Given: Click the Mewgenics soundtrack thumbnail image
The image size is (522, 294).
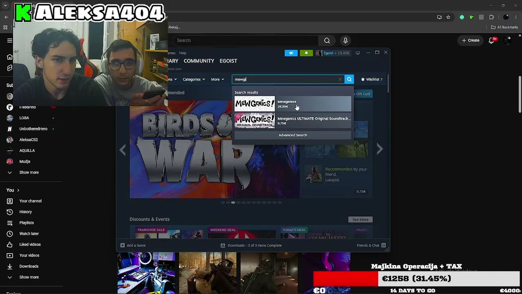Looking at the screenshot, I should 255,121.
